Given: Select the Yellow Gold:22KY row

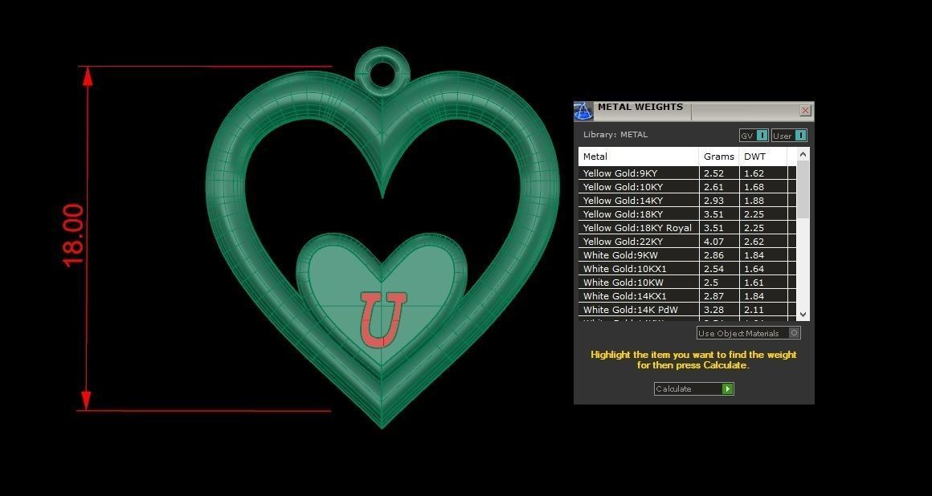Looking at the screenshot, I should 687,241.
